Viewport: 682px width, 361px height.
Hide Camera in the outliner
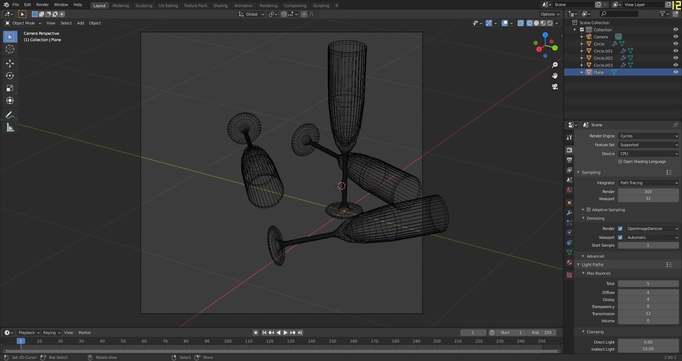point(676,37)
